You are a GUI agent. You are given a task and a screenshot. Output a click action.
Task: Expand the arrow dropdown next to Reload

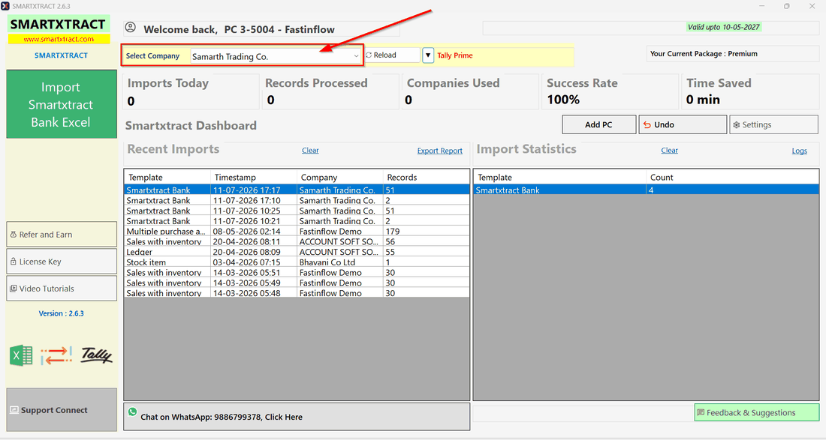click(x=428, y=55)
